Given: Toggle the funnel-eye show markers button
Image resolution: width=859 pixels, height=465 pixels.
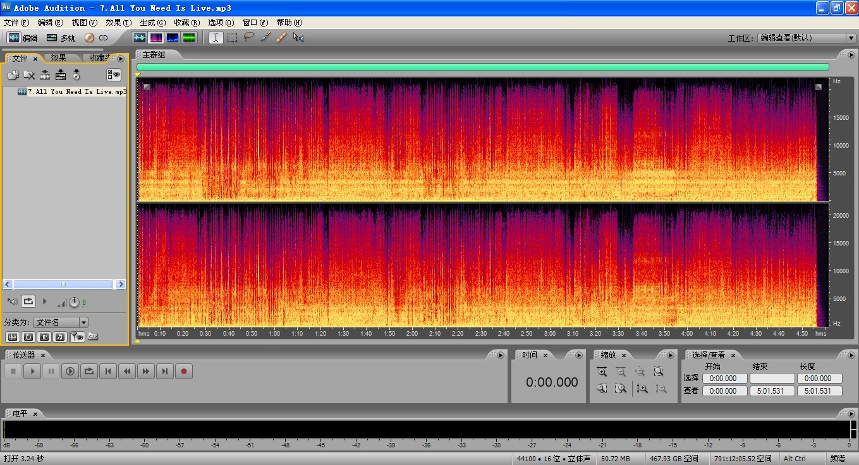Looking at the screenshot, I should 77,337.
